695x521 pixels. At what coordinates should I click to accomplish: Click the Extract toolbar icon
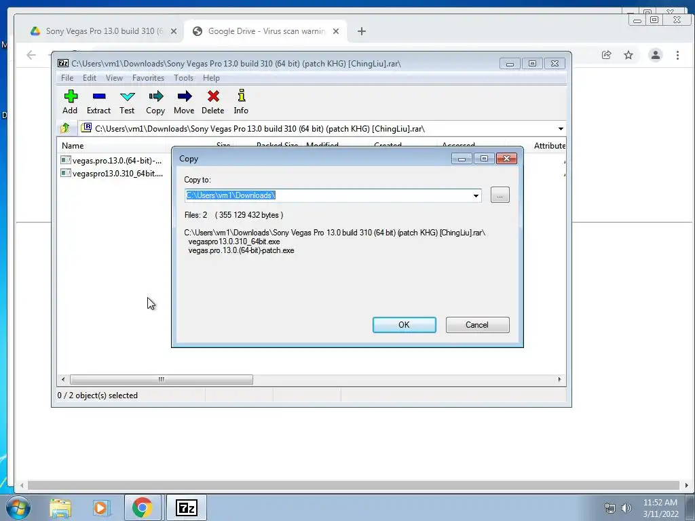coord(98,102)
